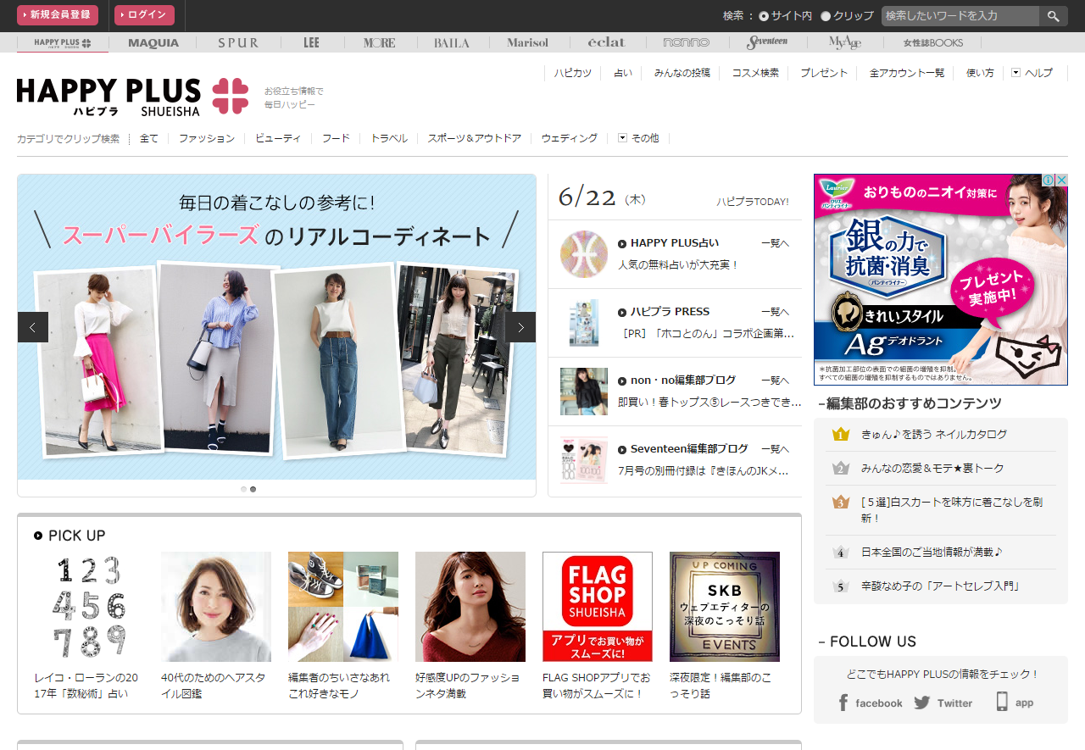Open ハピプラ PRESS 一覧へ link

pyautogui.click(x=775, y=312)
